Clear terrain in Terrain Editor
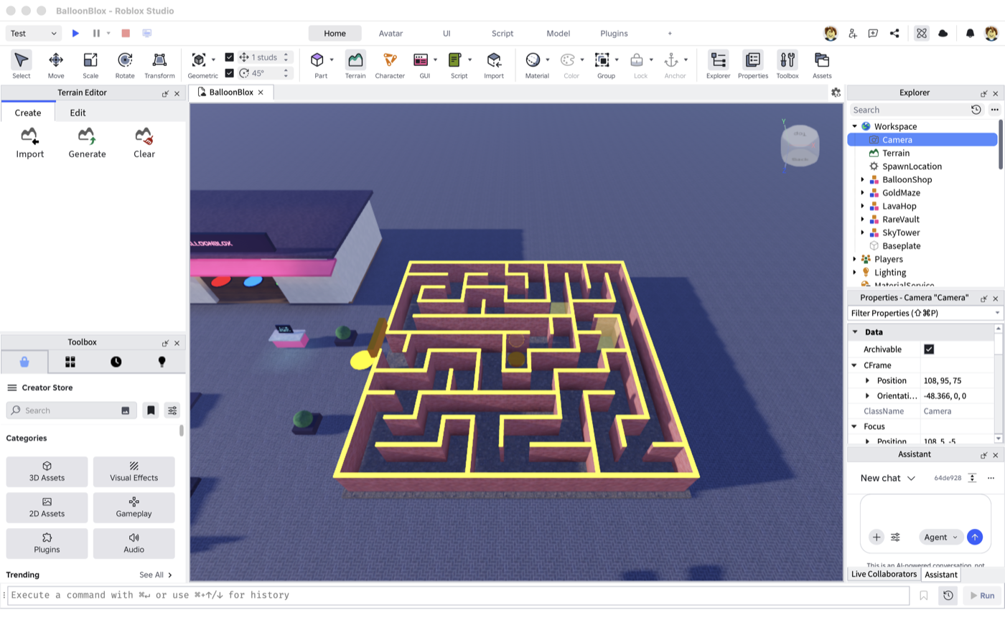The height and width of the screenshot is (630, 1005). (x=144, y=143)
